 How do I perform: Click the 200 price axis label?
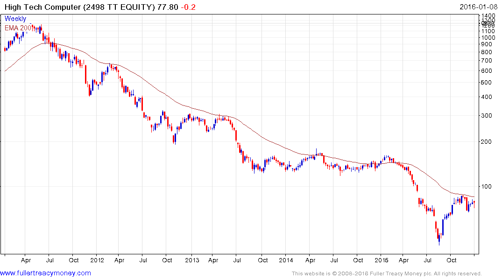point(487,141)
